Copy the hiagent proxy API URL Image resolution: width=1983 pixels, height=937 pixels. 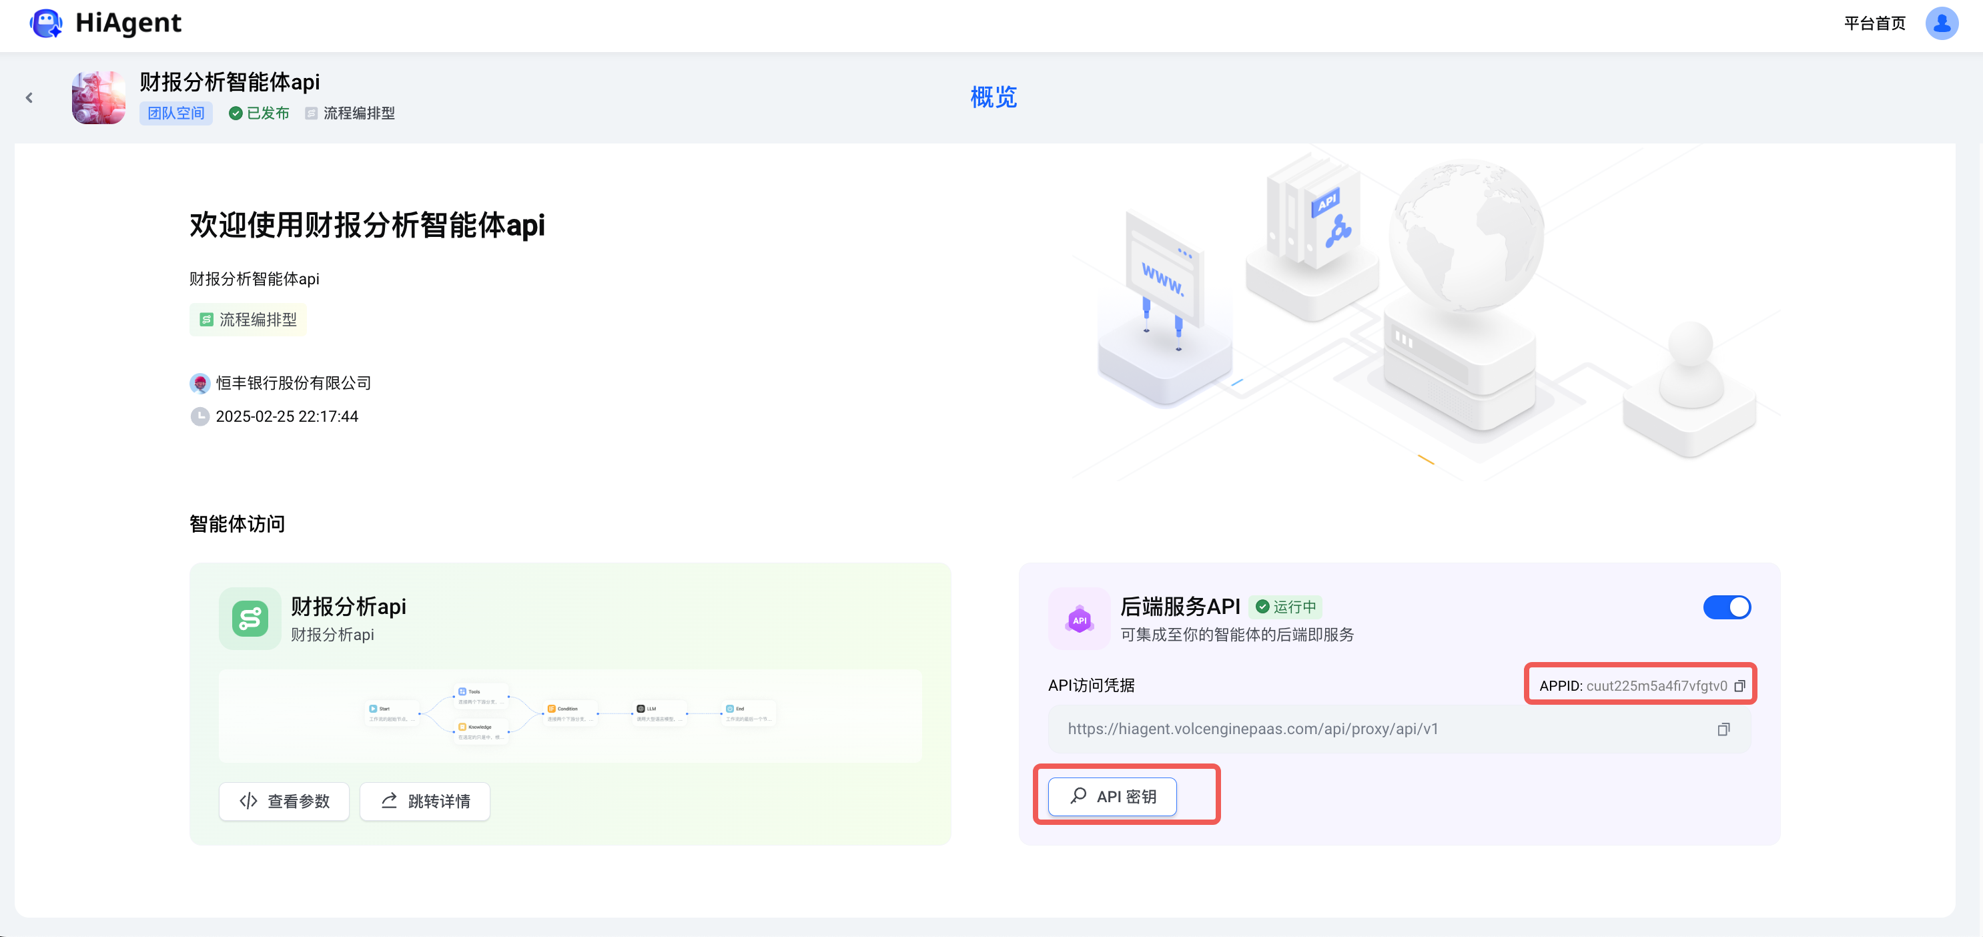(1724, 729)
